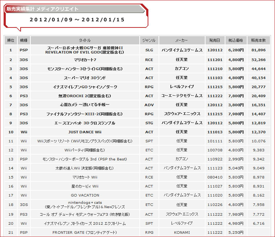Select title GO VACATION
This screenshot has width=275, height=237.
pyautogui.click(x=85, y=195)
